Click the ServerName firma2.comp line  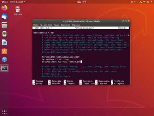(x=55, y=59)
